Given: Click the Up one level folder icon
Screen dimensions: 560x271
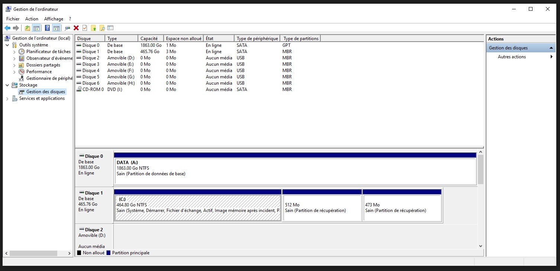Looking at the screenshot, I should (x=27, y=28).
